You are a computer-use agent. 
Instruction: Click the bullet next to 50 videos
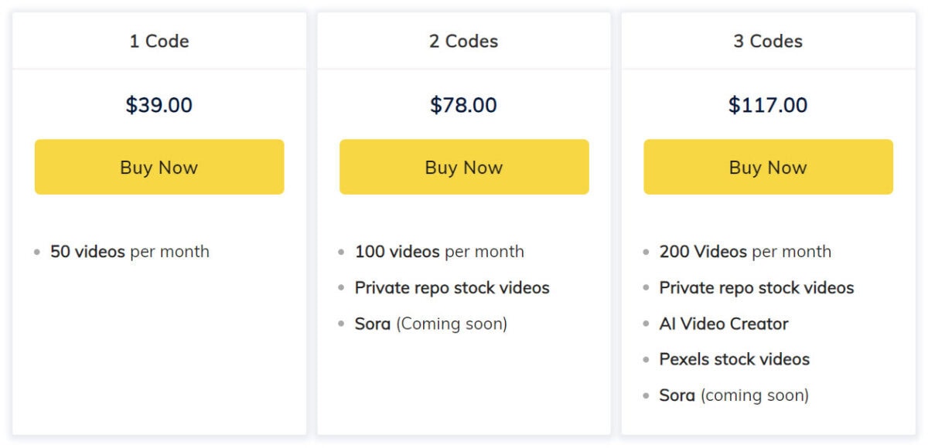(x=36, y=251)
